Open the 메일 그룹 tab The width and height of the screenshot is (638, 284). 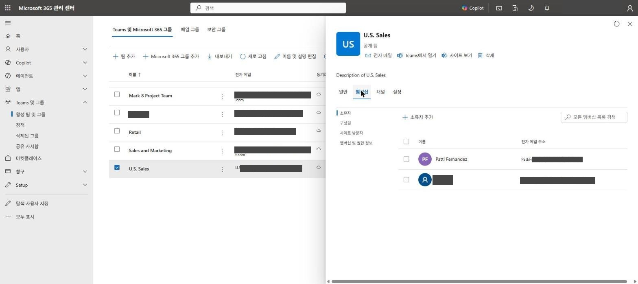click(x=190, y=30)
